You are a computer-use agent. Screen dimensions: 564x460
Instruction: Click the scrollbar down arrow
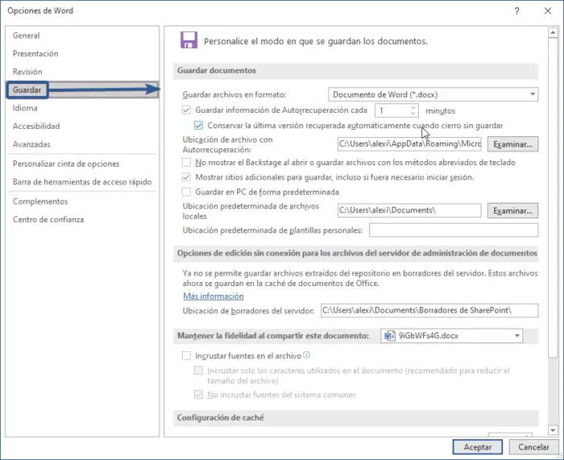(553, 429)
